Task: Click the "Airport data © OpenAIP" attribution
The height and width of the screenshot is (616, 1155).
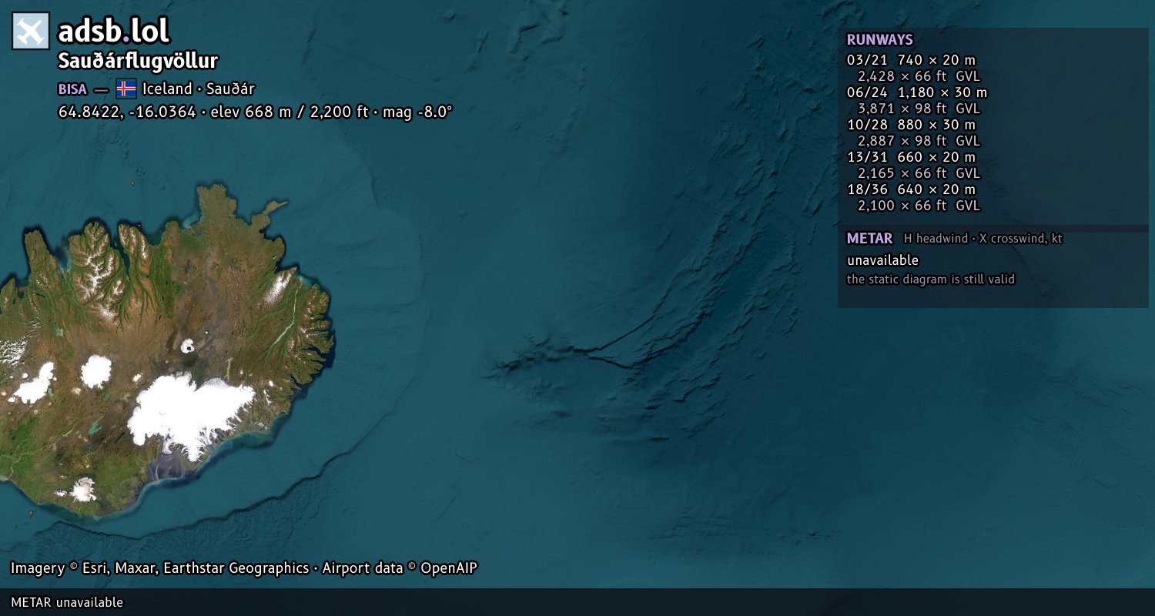Action: click(x=400, y=568)
